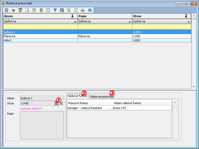The width and height of the screenshot is (199, 149).
Task: Click the yellow filter field under Název
Action: coord(40,26)
